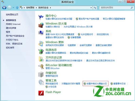Open the 系统 heading link
This screenshot has height=101, width=135.
(x=48, y=31)
